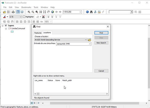Go to next extent arrow
Viewport: 150px width, 108px height.
(x=60, y=12)
